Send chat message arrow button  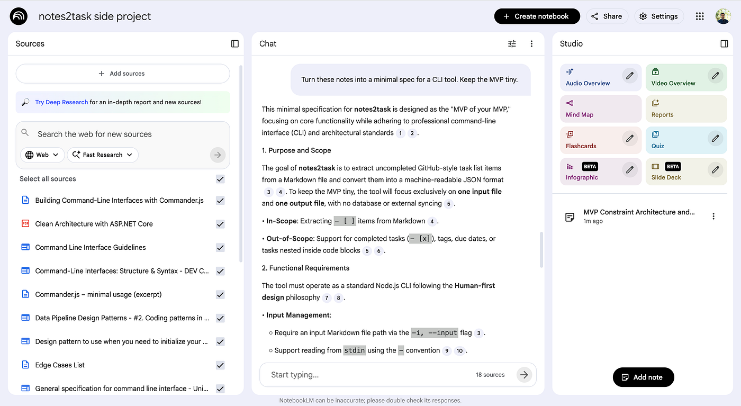click(x=524, y=375)
